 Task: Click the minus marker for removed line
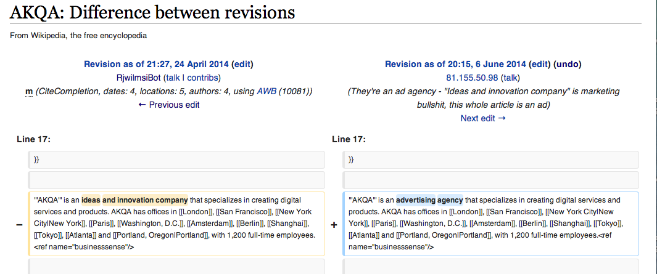pyautogui.click(x=20, y=225)
